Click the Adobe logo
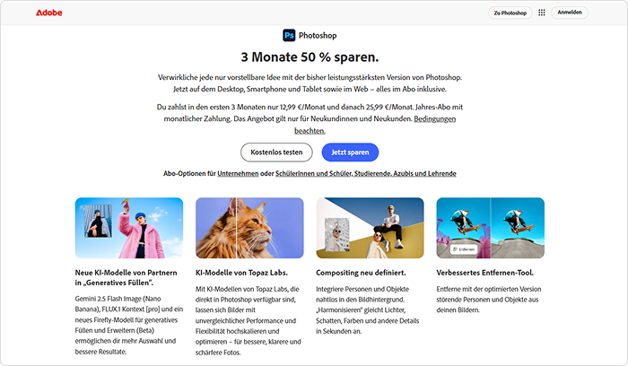Viewport: 628px width, 366px height. [x=48, y=13]
